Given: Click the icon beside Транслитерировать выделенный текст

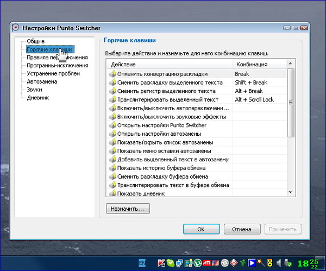Looking at the screenshot, I should [112, 99].
